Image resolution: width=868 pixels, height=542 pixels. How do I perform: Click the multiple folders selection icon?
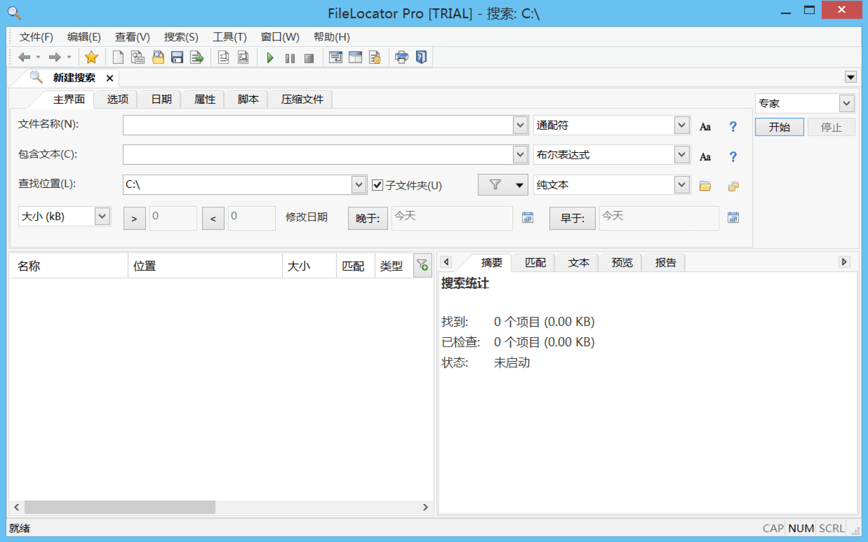[x=733, y=186]
